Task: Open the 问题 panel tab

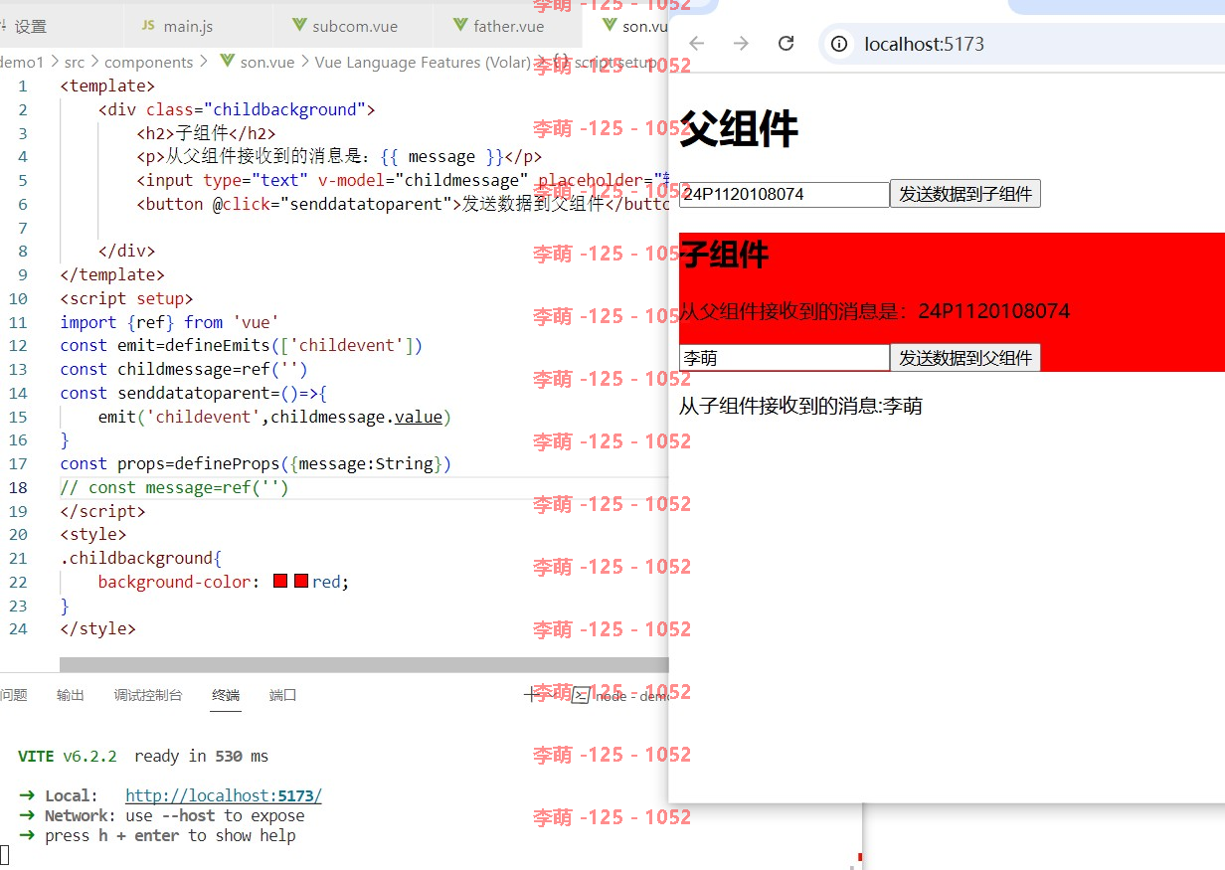Action: point(14,695)
